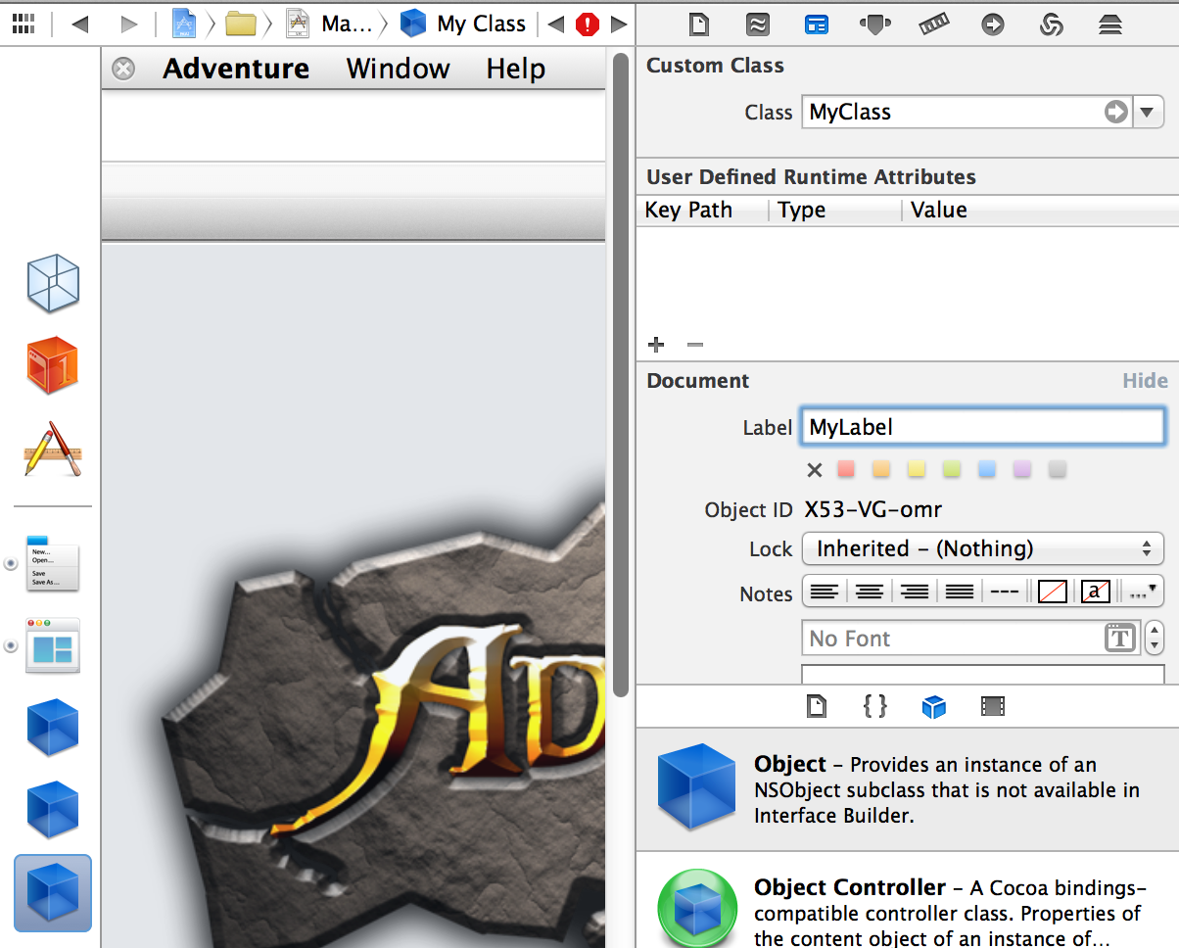This screenshot has width=1179, height=948.
Task: Click the Label field showing MyLabel
Action: [982, 427]
